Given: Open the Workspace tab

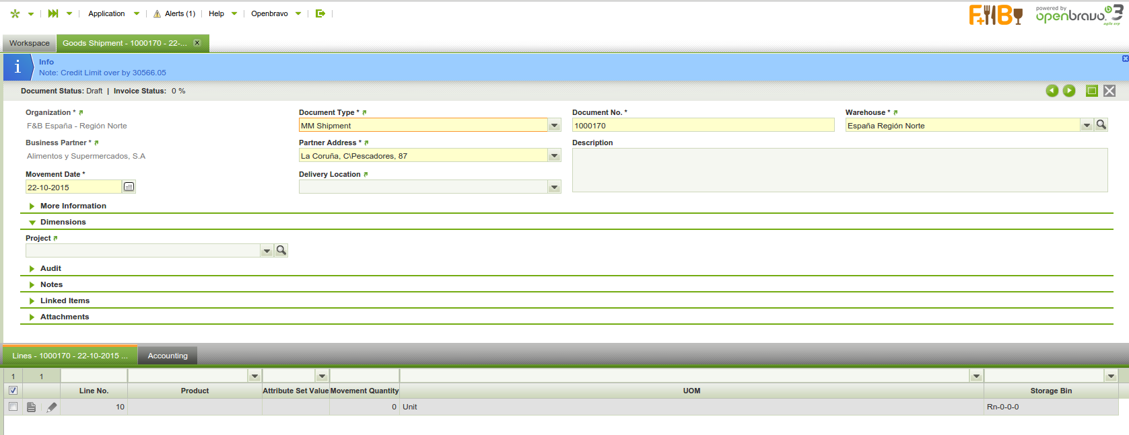Looking at the screenshot, I should [x=30, y=43].
